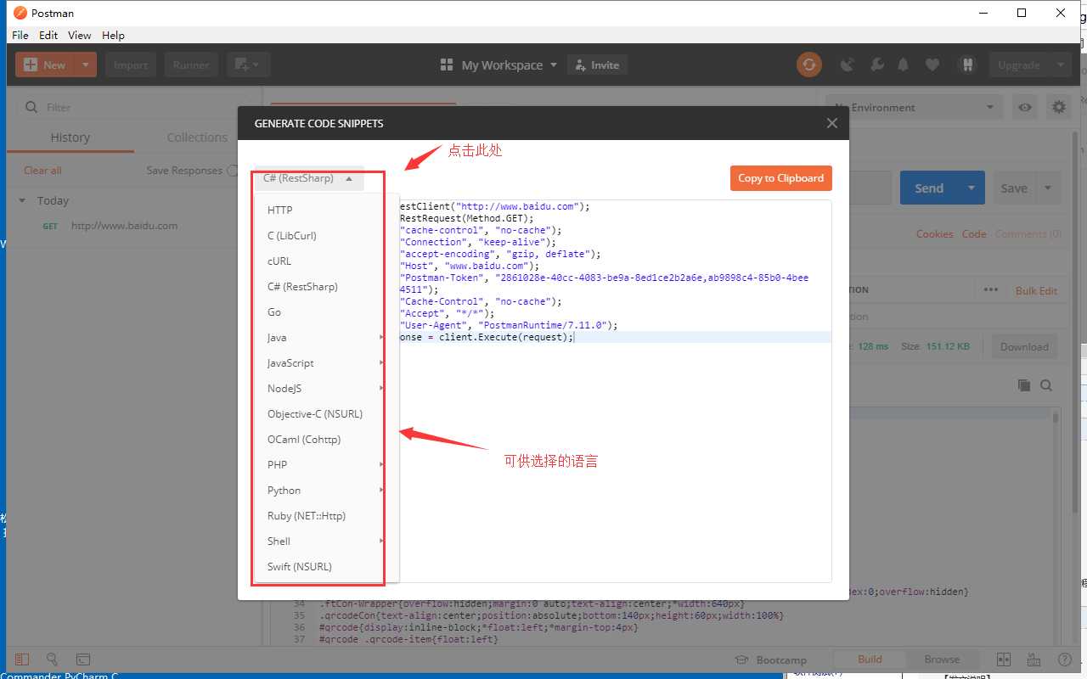Open the View menu

[x=79, y=35]
